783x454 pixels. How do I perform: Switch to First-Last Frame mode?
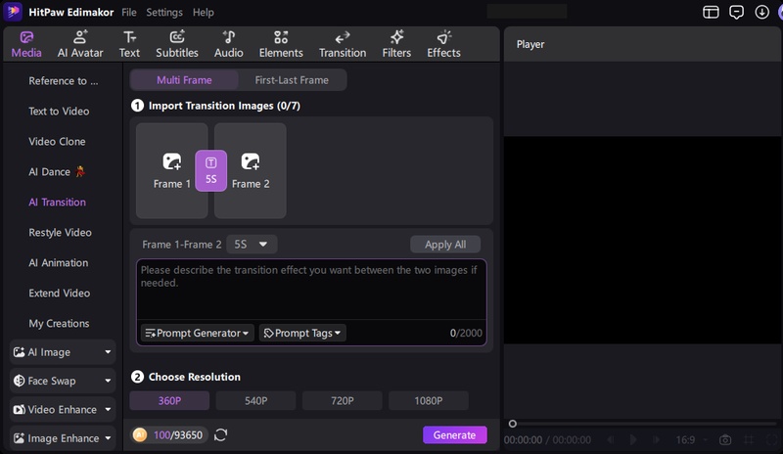(x=292, y=80)
